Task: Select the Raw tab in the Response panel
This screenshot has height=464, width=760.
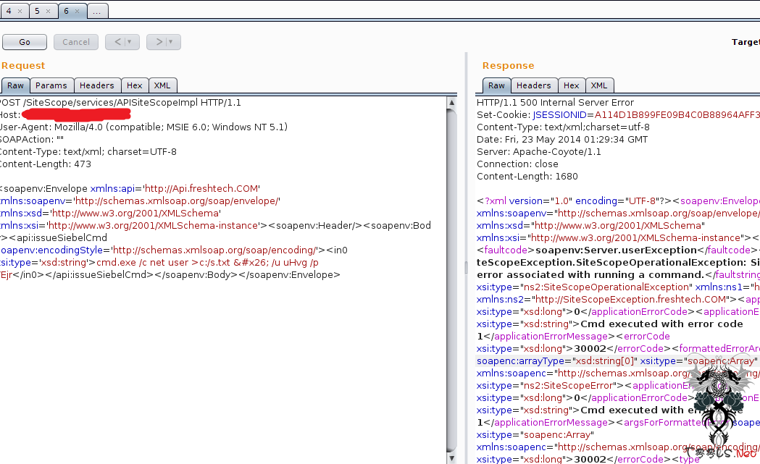Action: (x=496, y=85)
